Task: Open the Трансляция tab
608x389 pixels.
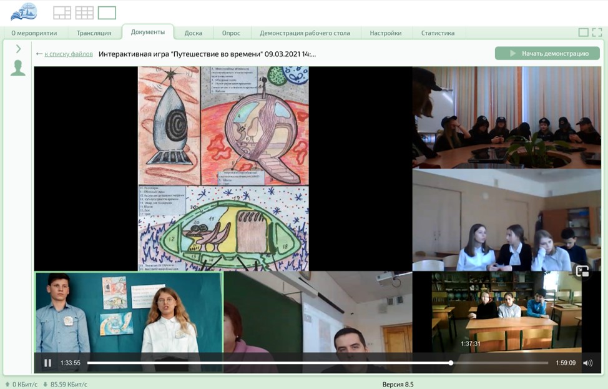Action: tap(94, 33)
